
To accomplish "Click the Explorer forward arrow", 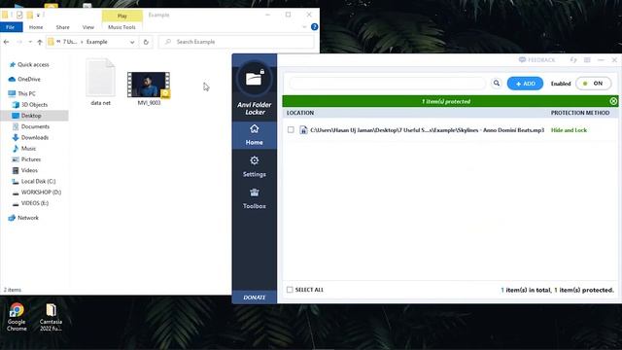I will [19, 42].
